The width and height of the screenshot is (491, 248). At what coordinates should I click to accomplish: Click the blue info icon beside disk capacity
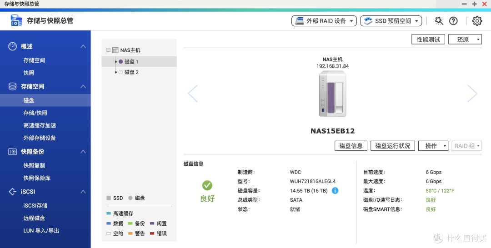click(x=335, y=190)
